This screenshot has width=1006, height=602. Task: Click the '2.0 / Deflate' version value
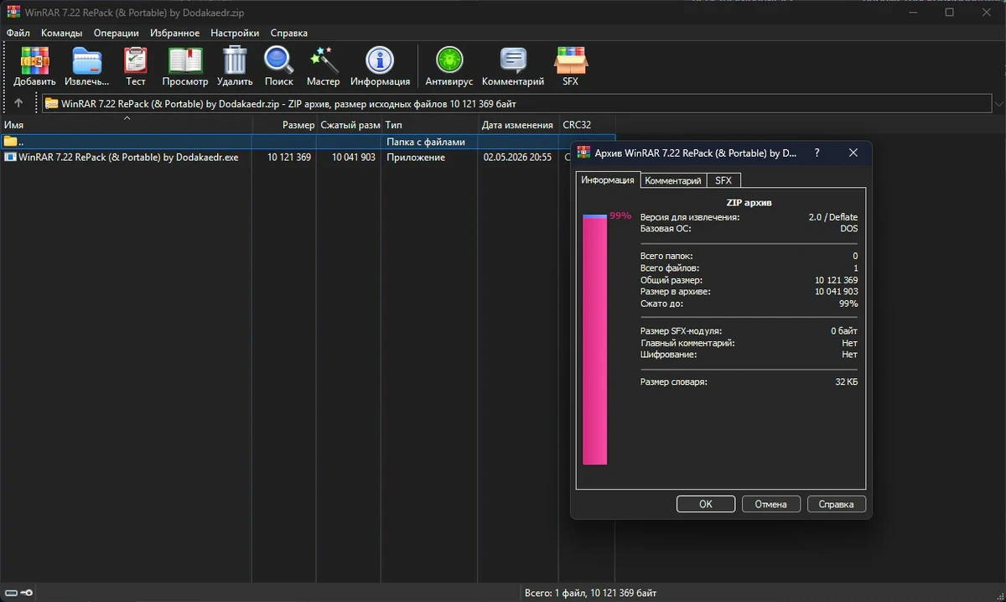tap(832, 216)
